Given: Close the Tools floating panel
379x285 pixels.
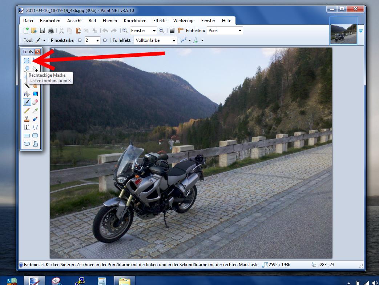Looking at the screenshot, I should [37, 52].
